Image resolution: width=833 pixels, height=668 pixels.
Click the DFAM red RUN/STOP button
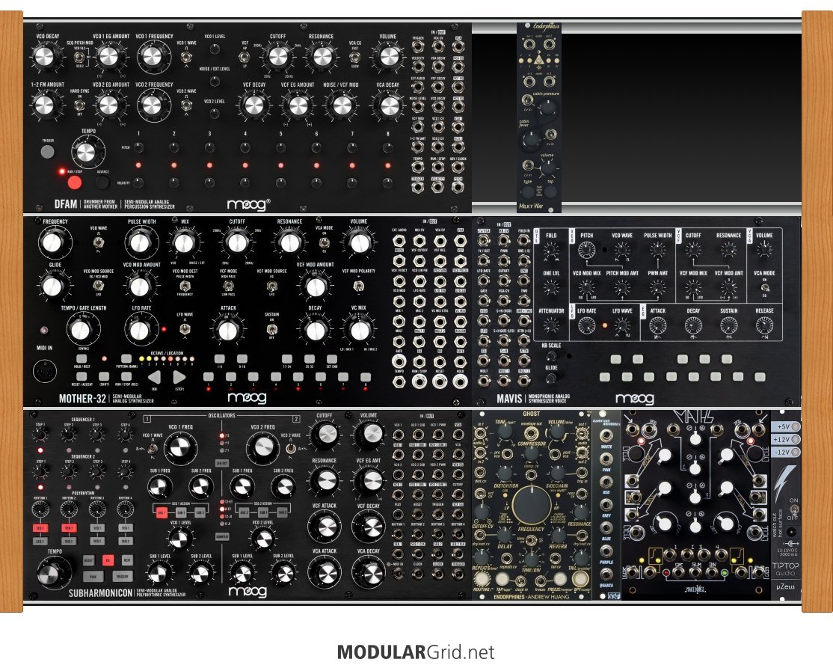point(74,183)
